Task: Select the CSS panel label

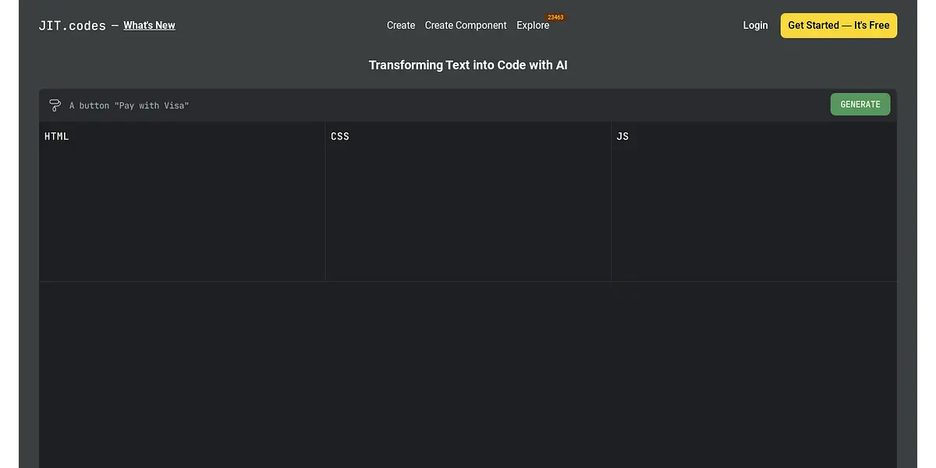Action: click(340, 136)
